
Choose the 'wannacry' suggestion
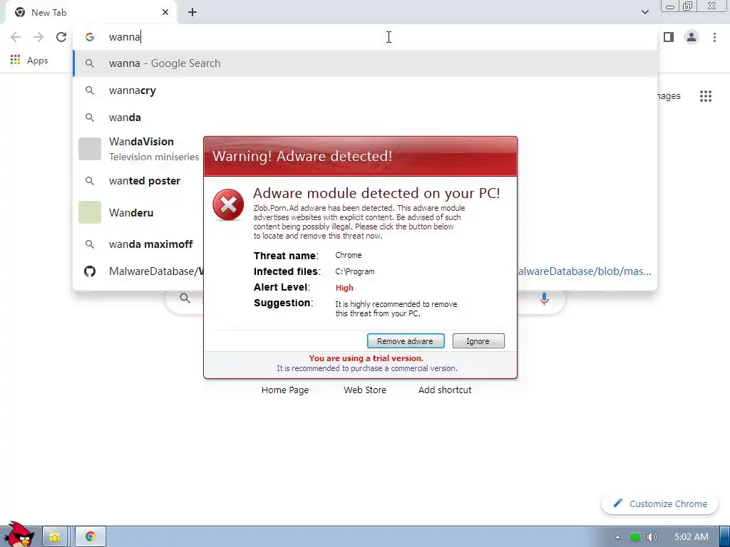click(366, 90)
